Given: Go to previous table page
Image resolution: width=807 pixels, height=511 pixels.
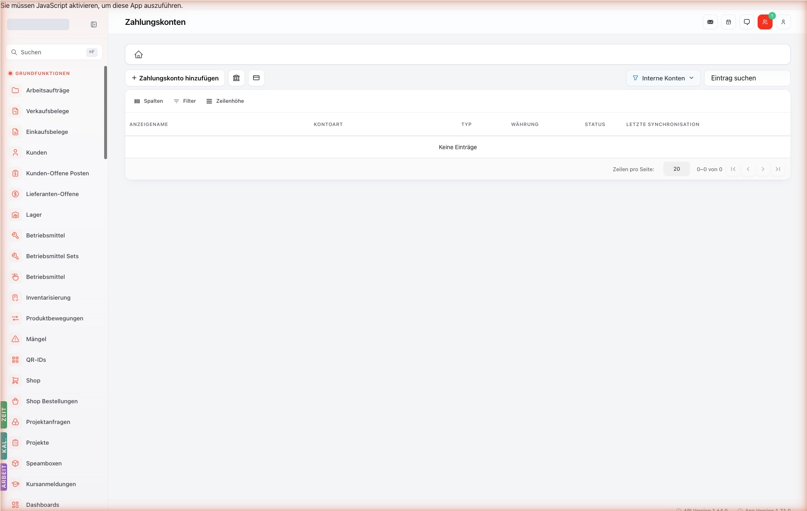Looking at the screenshot, I should [x=748, y=169].
